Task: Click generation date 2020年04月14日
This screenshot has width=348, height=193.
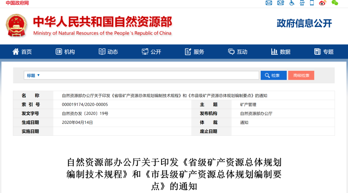Action: pos(77,122)
